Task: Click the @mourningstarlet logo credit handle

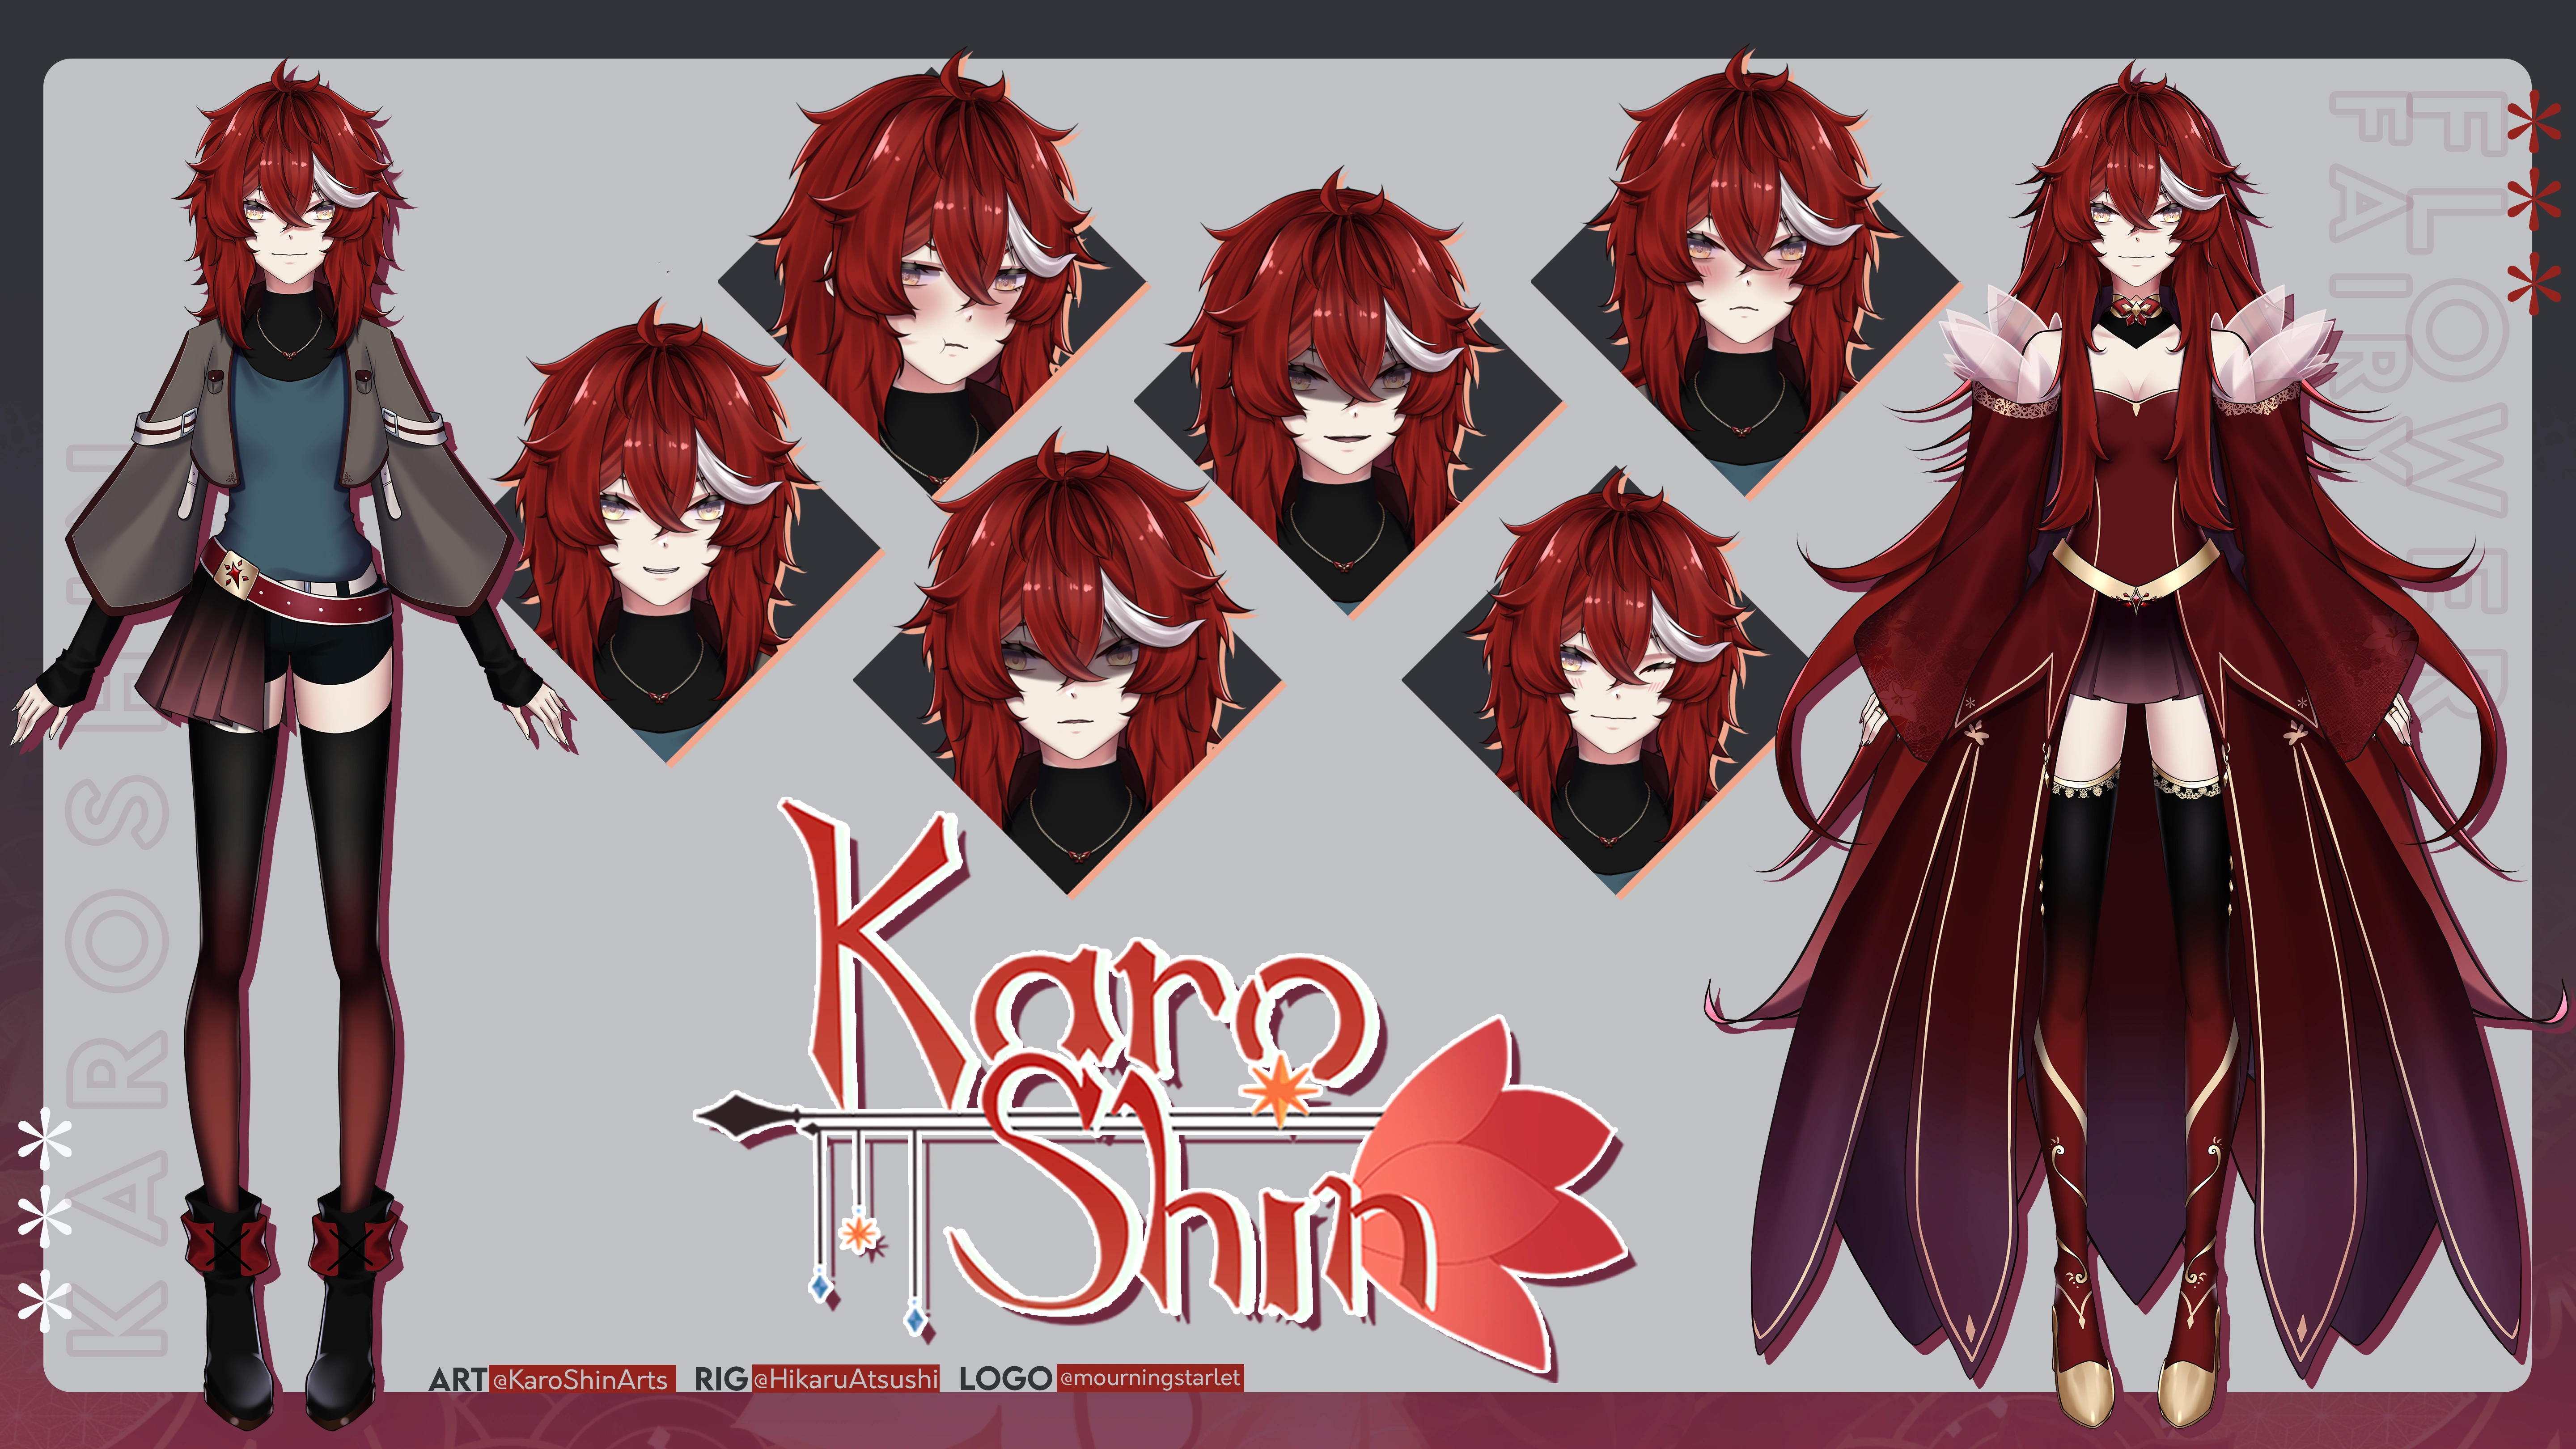Action: coord(1150,1378)
